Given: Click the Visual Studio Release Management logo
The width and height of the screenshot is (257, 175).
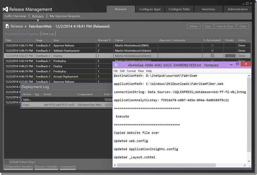Looking at the screenshot, I should click(x=5, y=9).
